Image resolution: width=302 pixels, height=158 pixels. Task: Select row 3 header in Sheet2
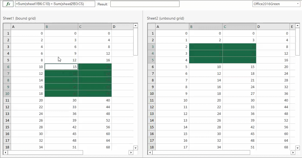click(152, 47)
